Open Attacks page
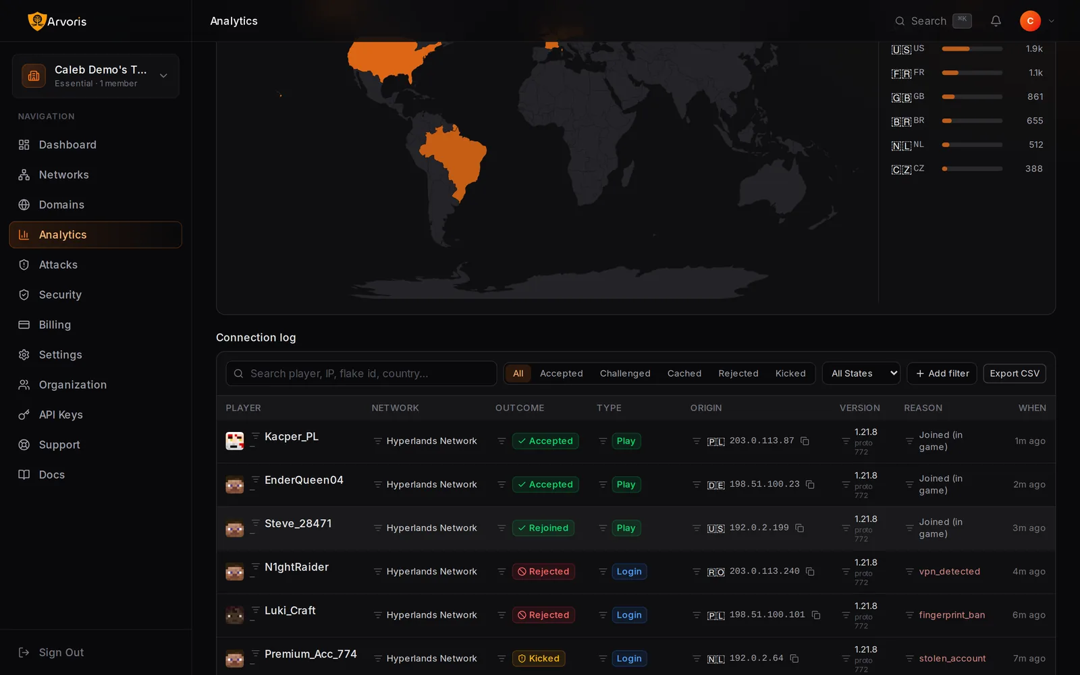 tap(95, 265)
